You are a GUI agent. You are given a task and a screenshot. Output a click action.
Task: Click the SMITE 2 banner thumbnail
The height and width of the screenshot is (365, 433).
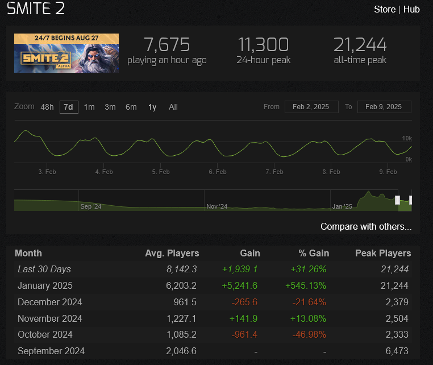click(x=66, y=53)
